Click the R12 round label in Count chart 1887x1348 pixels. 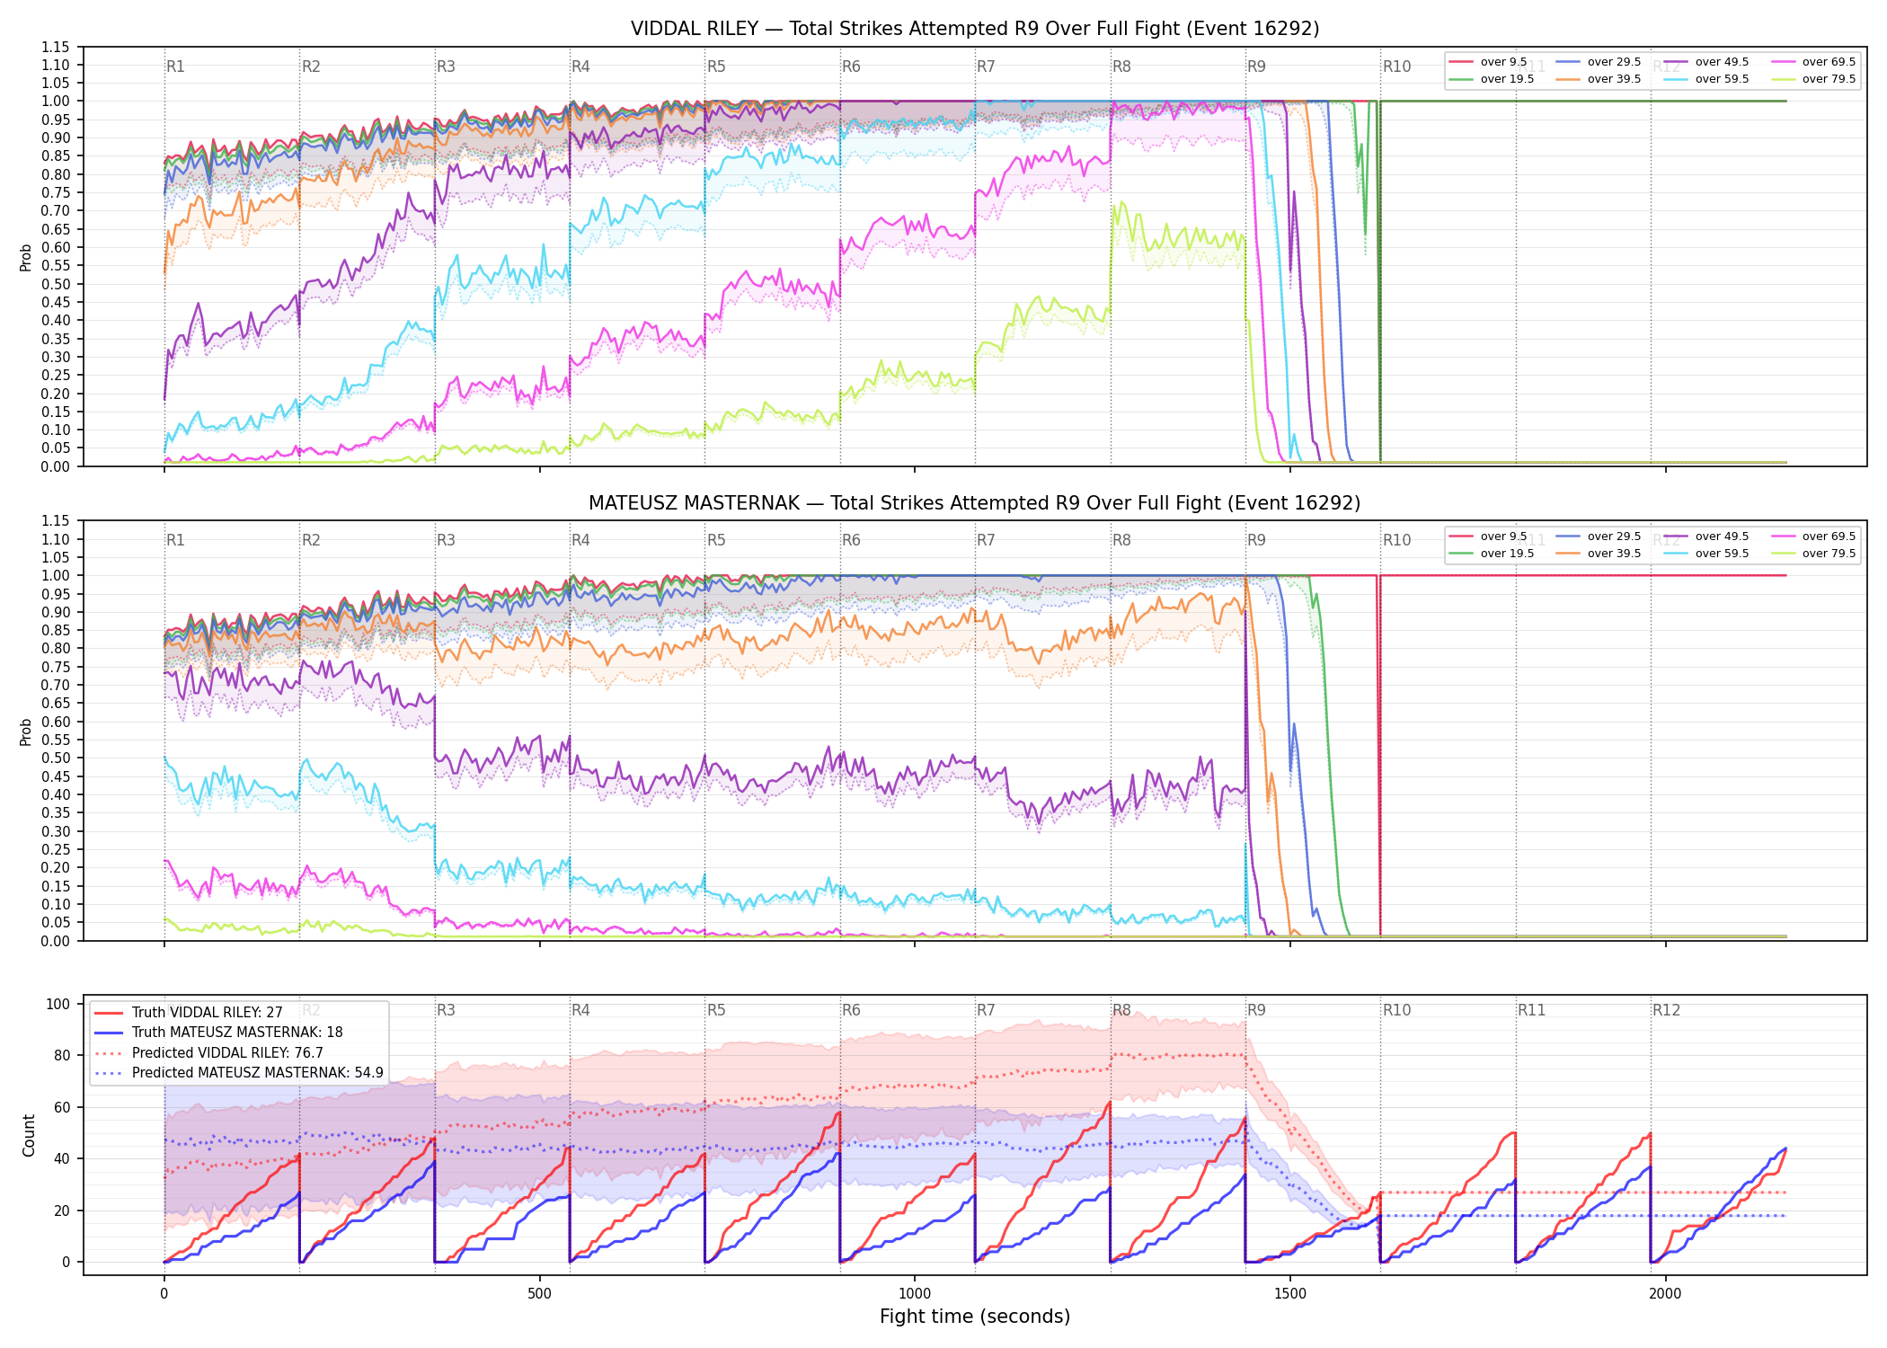tap(1666, 1010)
